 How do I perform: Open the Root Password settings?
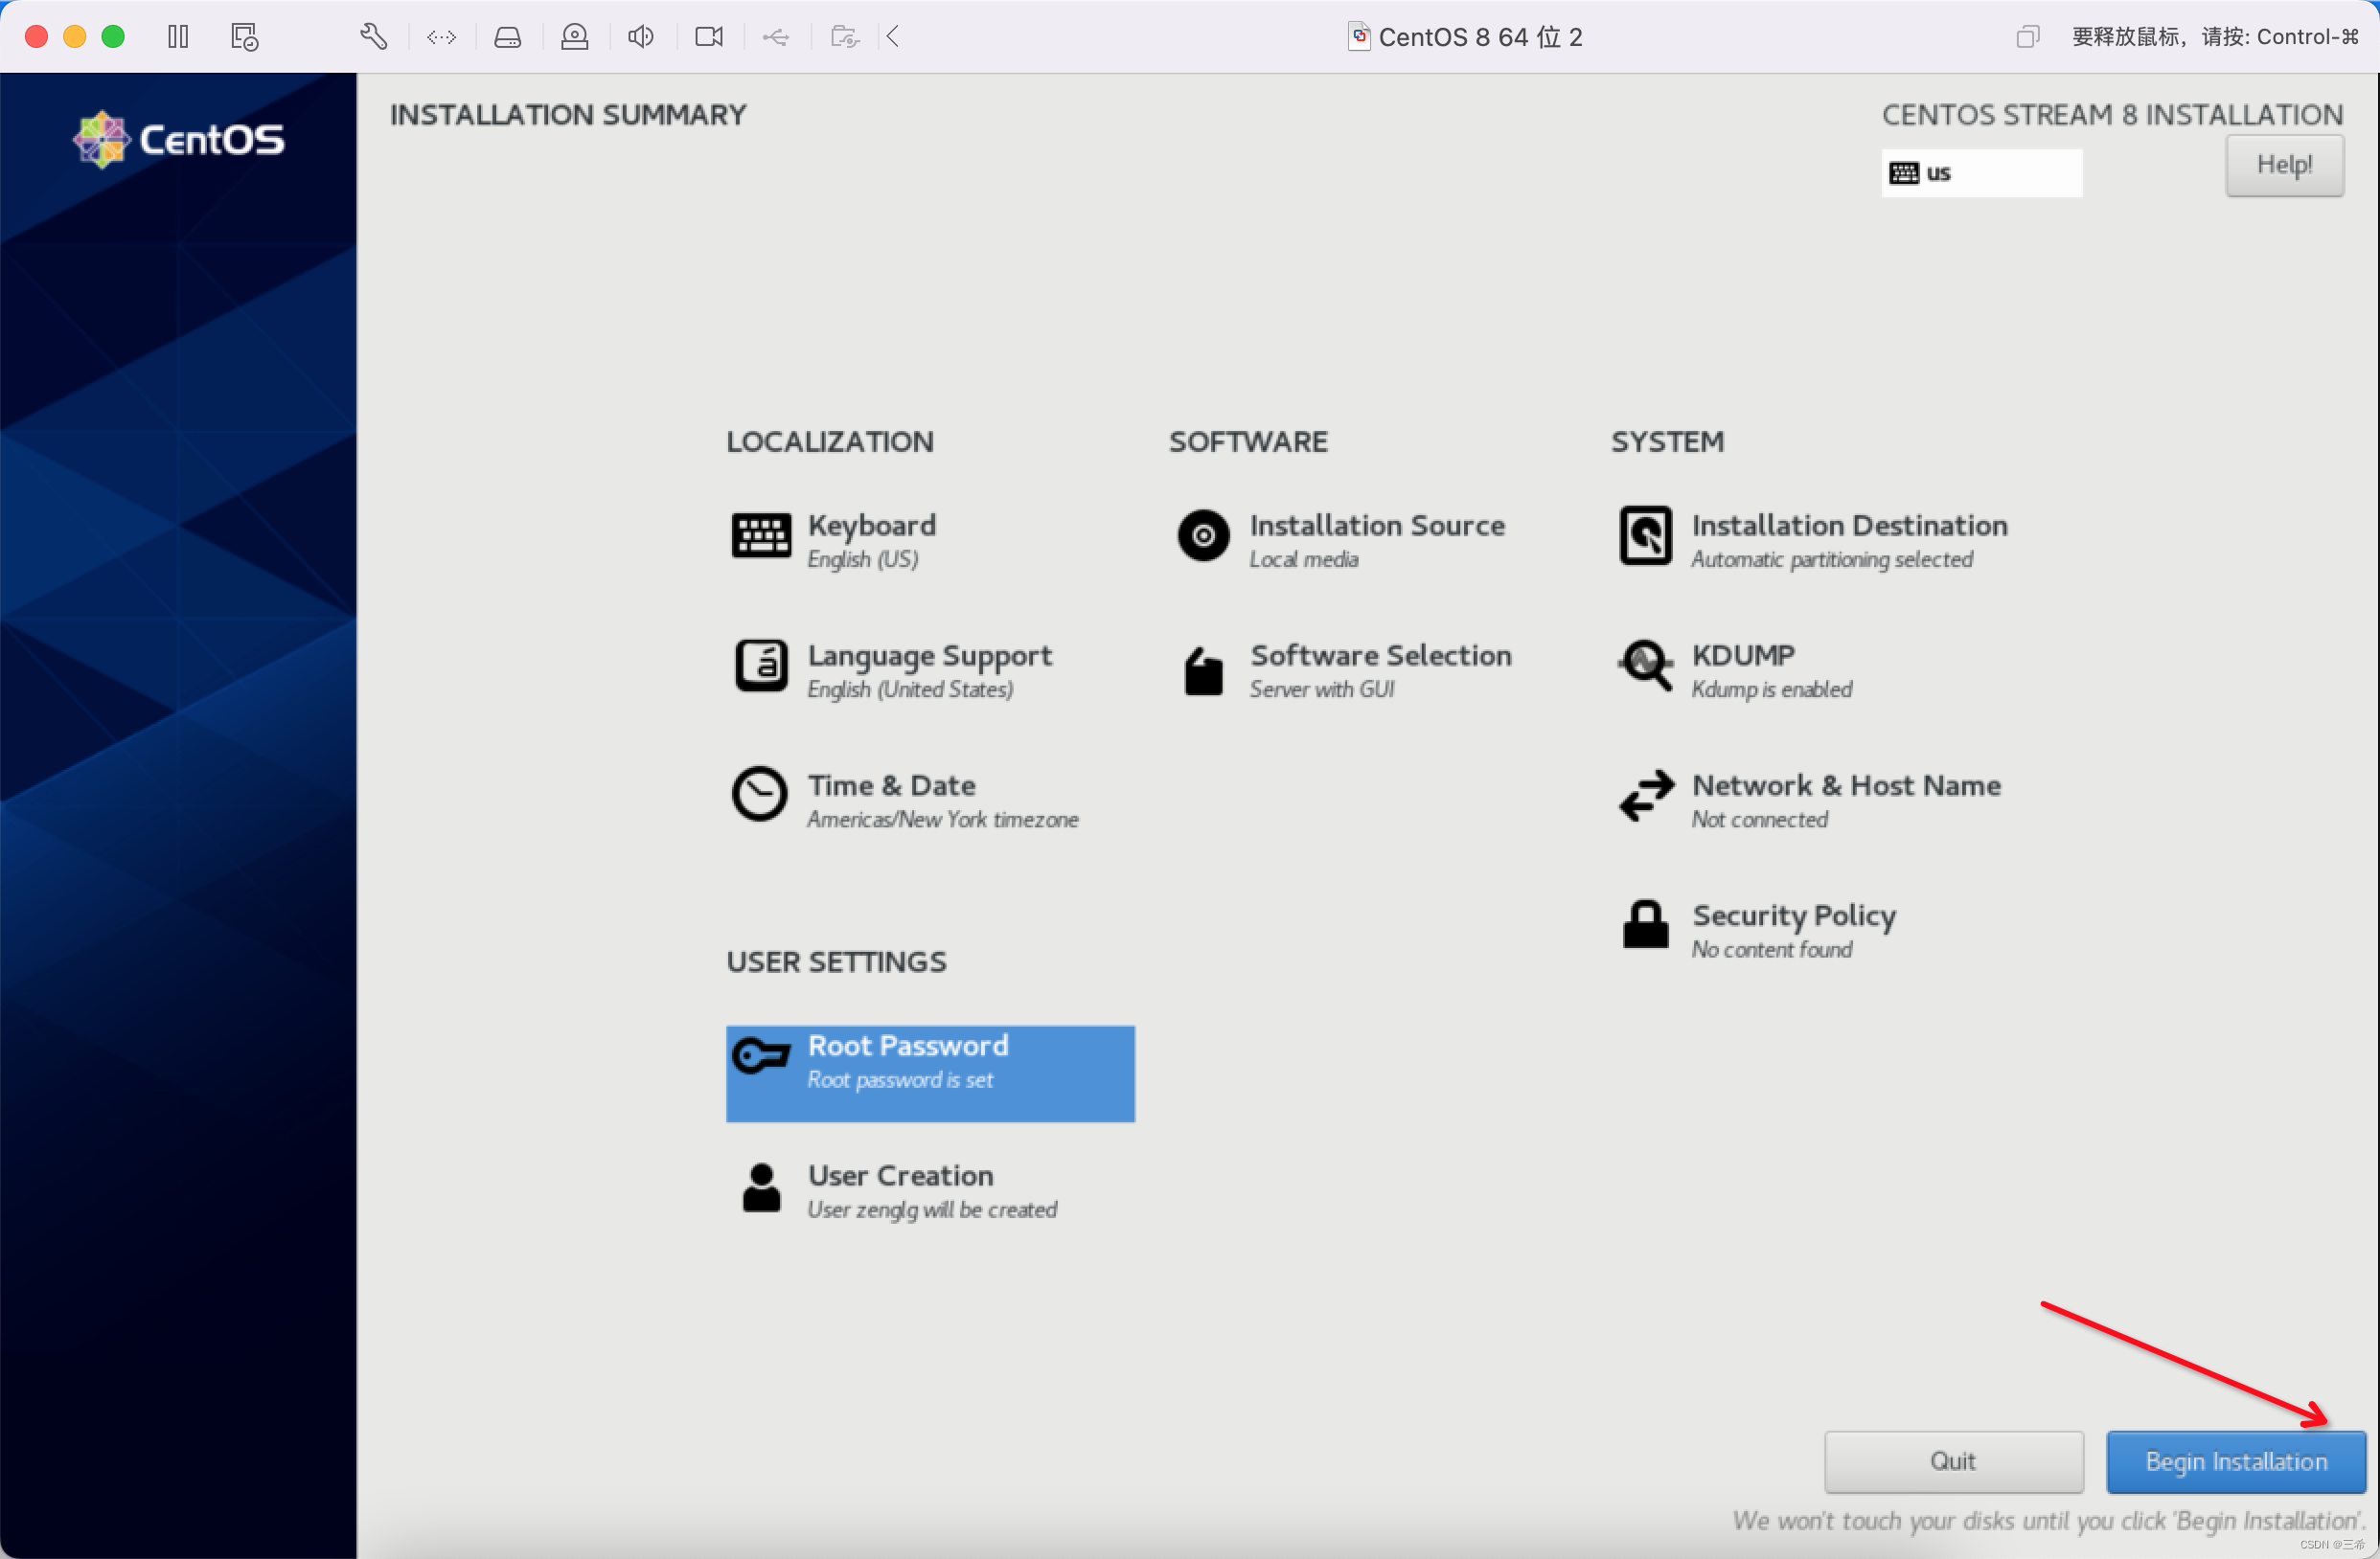tap(929, 1073)
